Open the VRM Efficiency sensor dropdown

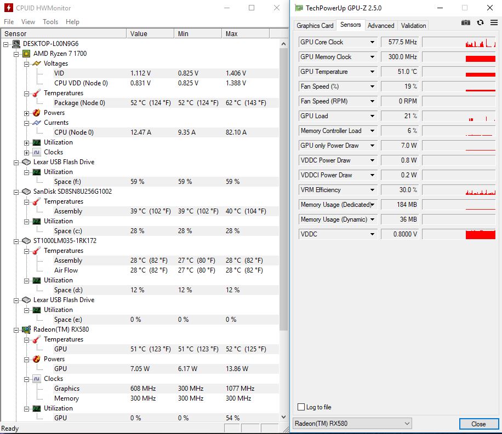tap(372, 190)
